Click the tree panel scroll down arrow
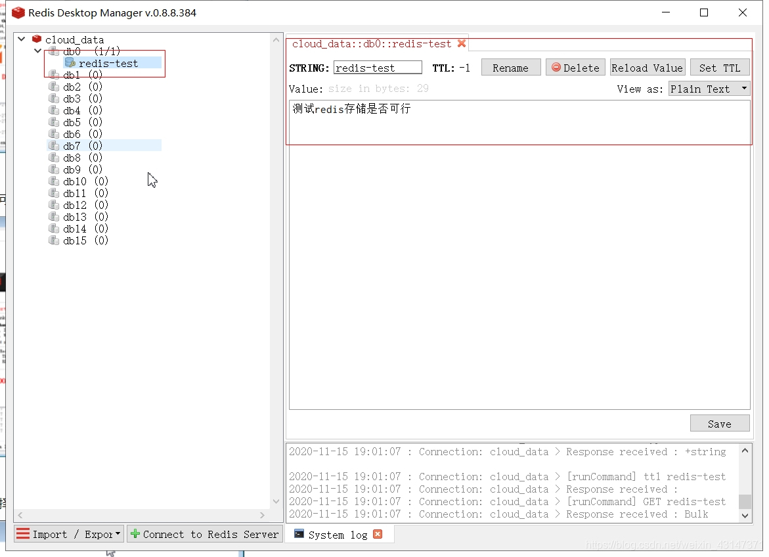The image size is (769, 557). click(x=276, y=501)
